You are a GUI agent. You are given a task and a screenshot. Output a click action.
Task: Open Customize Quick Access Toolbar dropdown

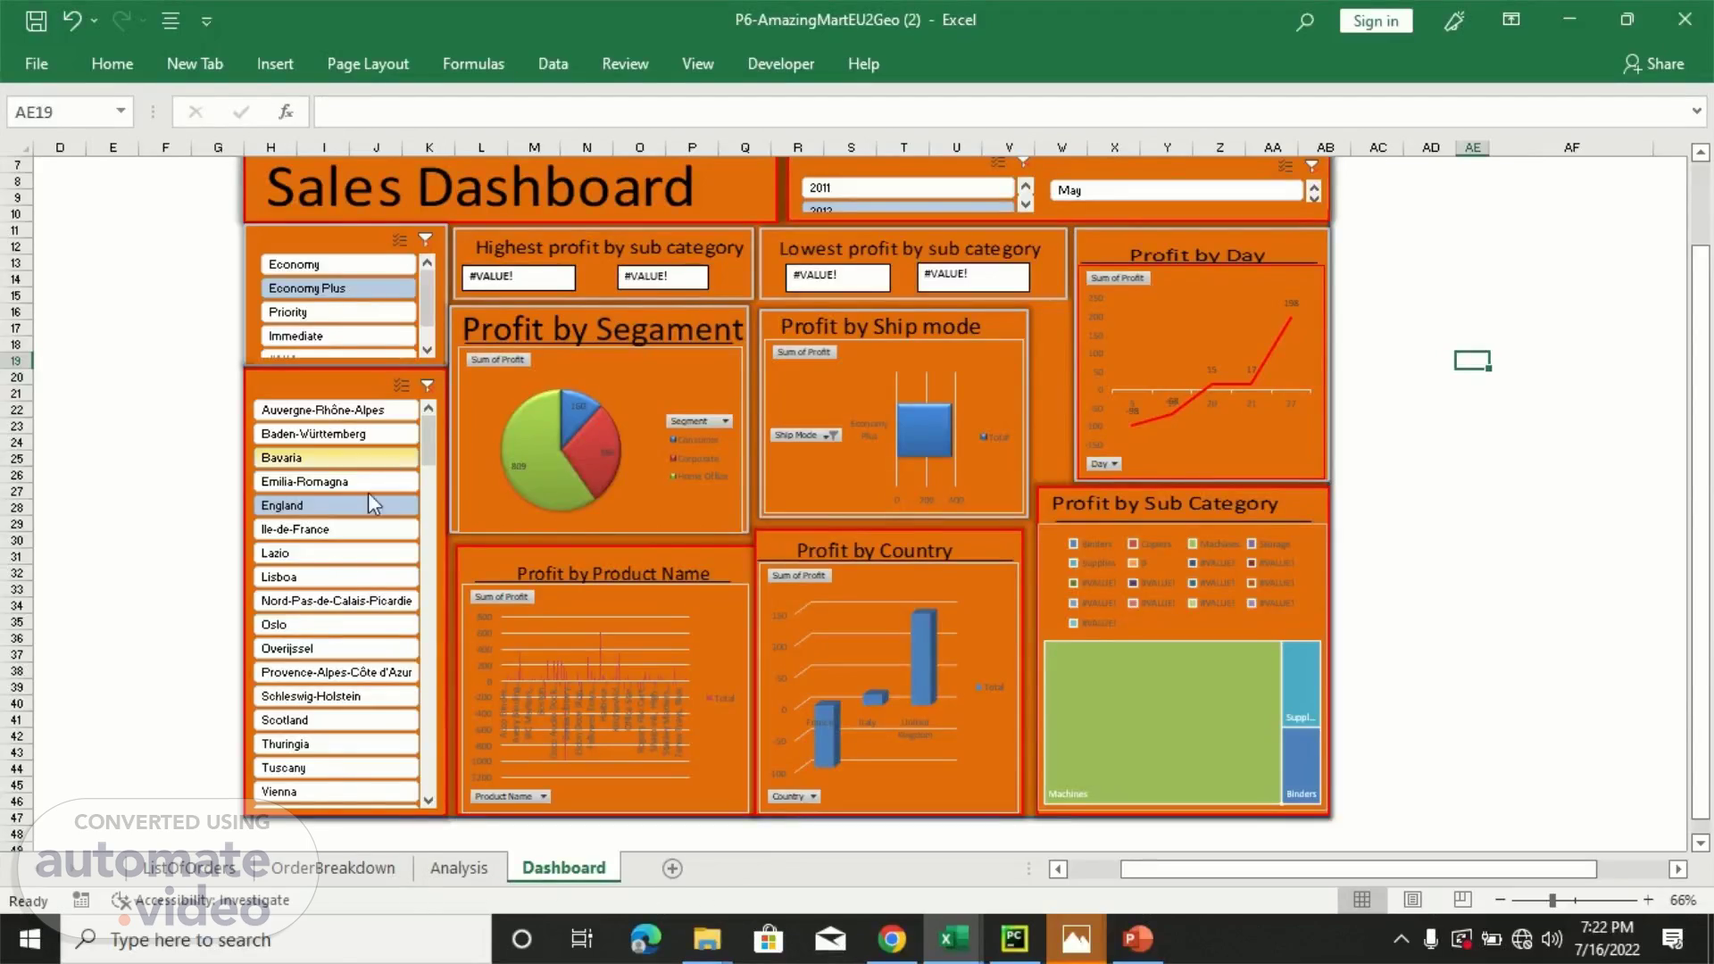(x=206, y=21)
